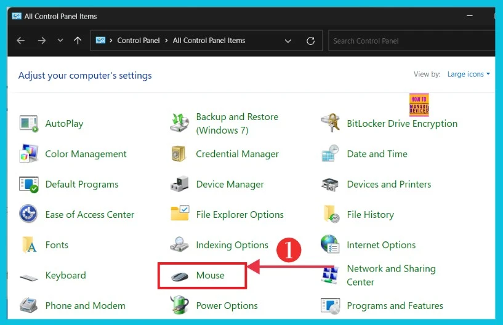
Task: Click the address bar Control Panel icon
Action: [x=100, y=40]
